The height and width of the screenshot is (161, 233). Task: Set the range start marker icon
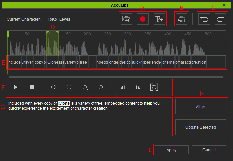coord(123,87)
